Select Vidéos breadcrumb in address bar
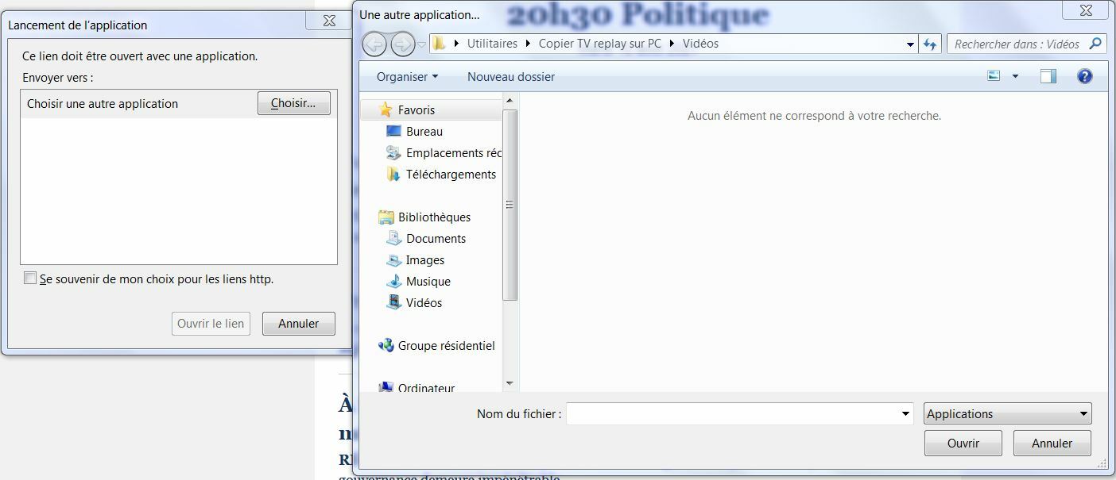1116x480 pixels. [x=700, y=44]
